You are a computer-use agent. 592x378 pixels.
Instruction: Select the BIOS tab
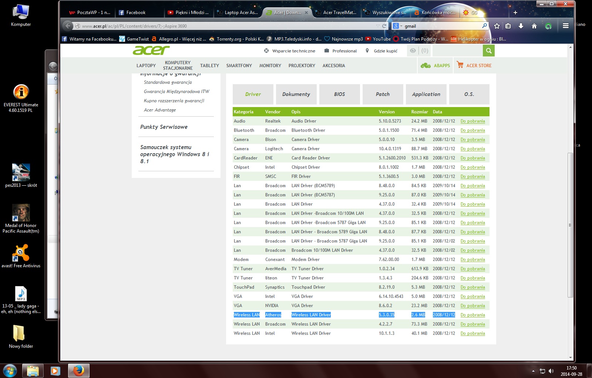tap(339, 94)
